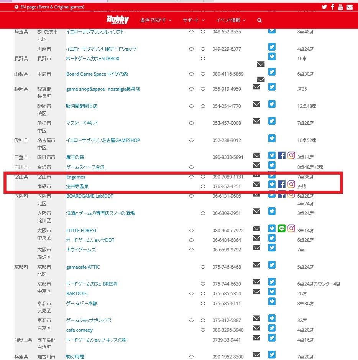Click the Facebook icon for 法林寺温泉

tap(282, 184)
